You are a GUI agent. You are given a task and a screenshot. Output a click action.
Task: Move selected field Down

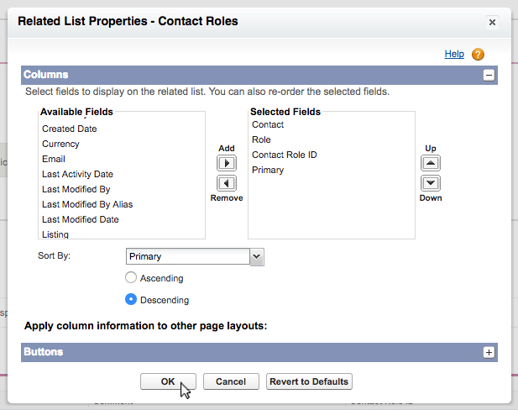[x=431, y=183]
